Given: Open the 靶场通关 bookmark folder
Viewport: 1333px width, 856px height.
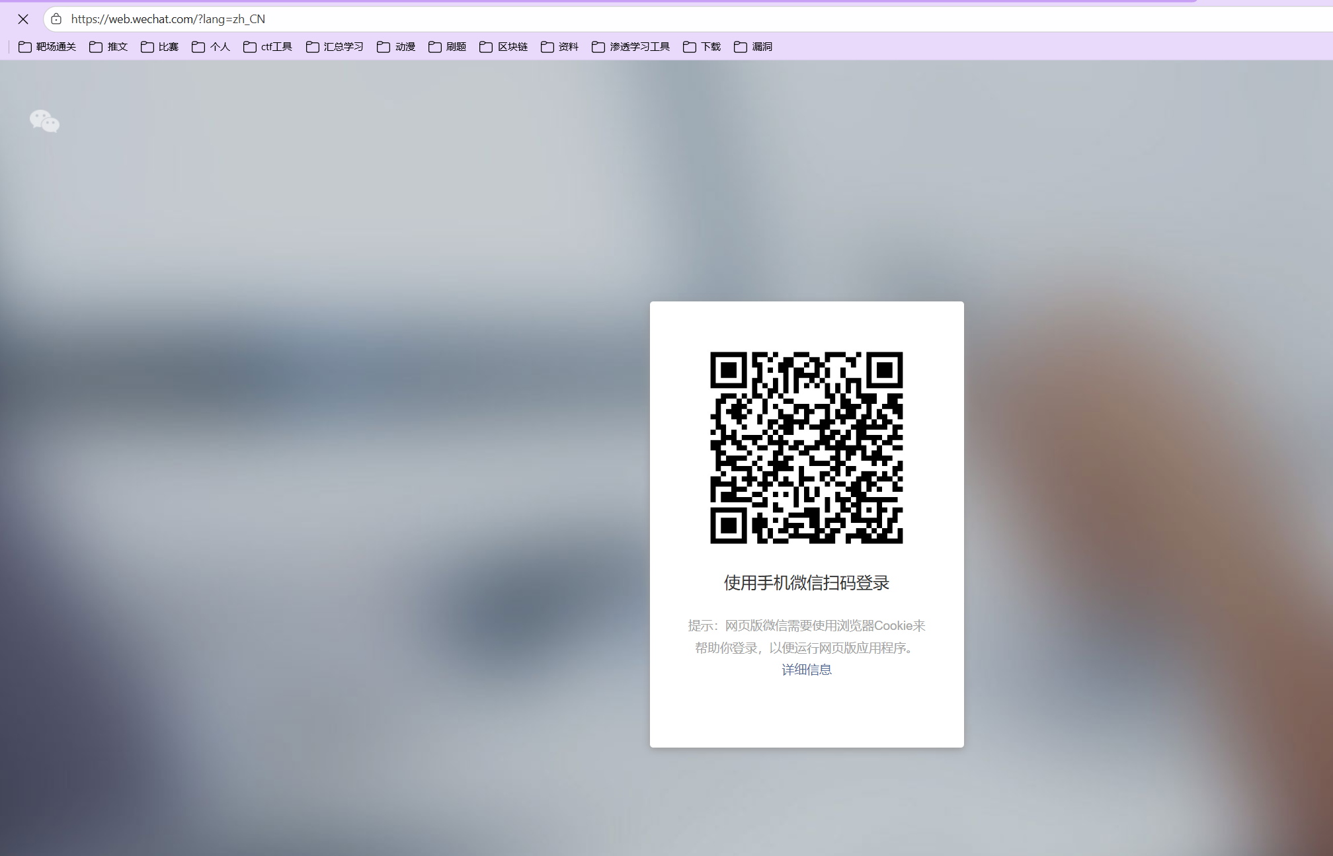Looking at the screenshot, I should (x=48, y=47).
